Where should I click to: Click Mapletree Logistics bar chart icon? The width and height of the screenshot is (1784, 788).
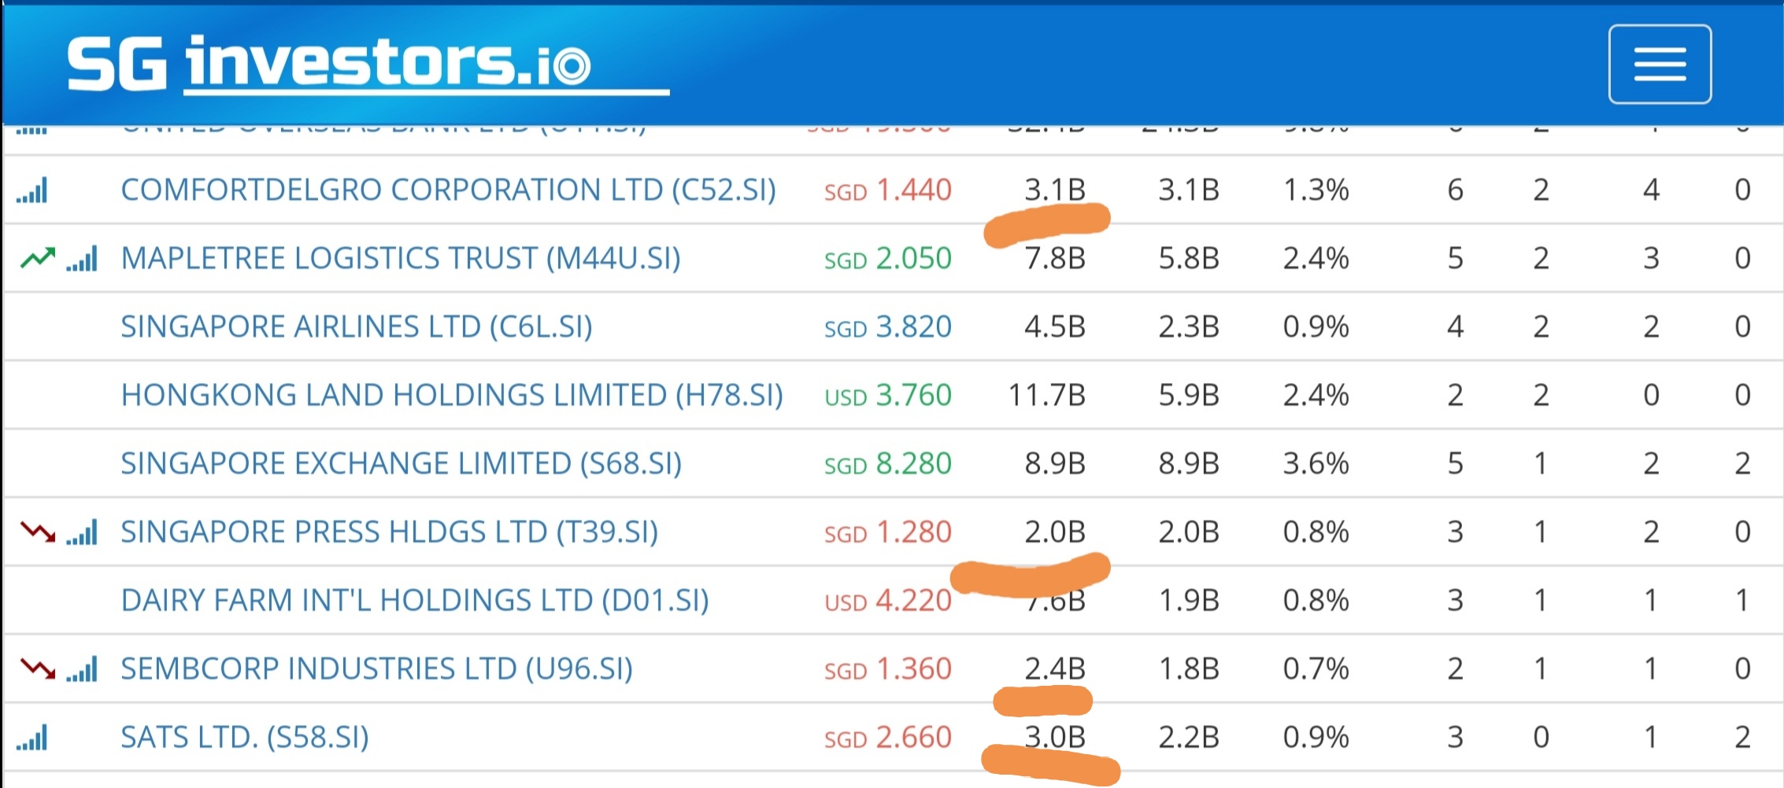coord(82,259)
